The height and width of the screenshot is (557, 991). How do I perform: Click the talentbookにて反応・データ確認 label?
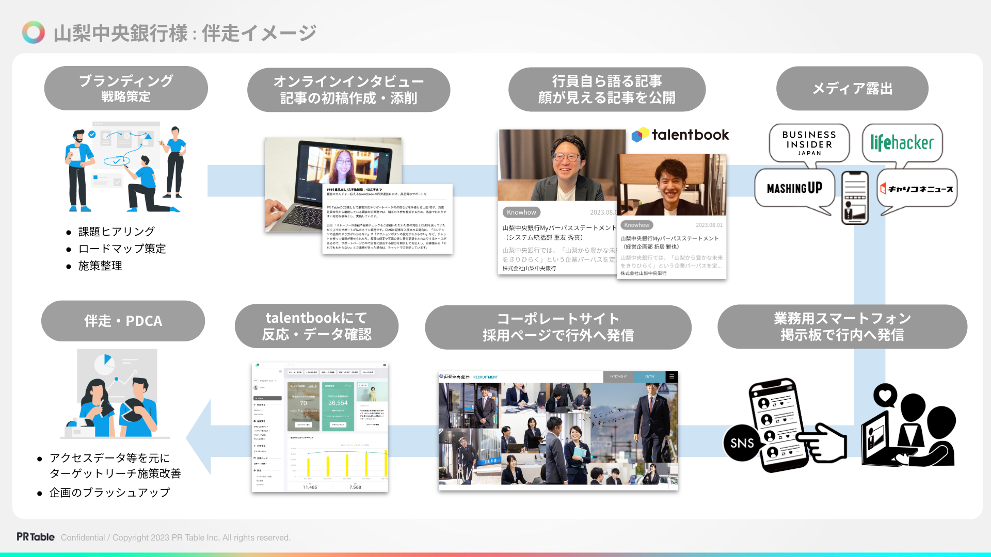click(316, 326)
